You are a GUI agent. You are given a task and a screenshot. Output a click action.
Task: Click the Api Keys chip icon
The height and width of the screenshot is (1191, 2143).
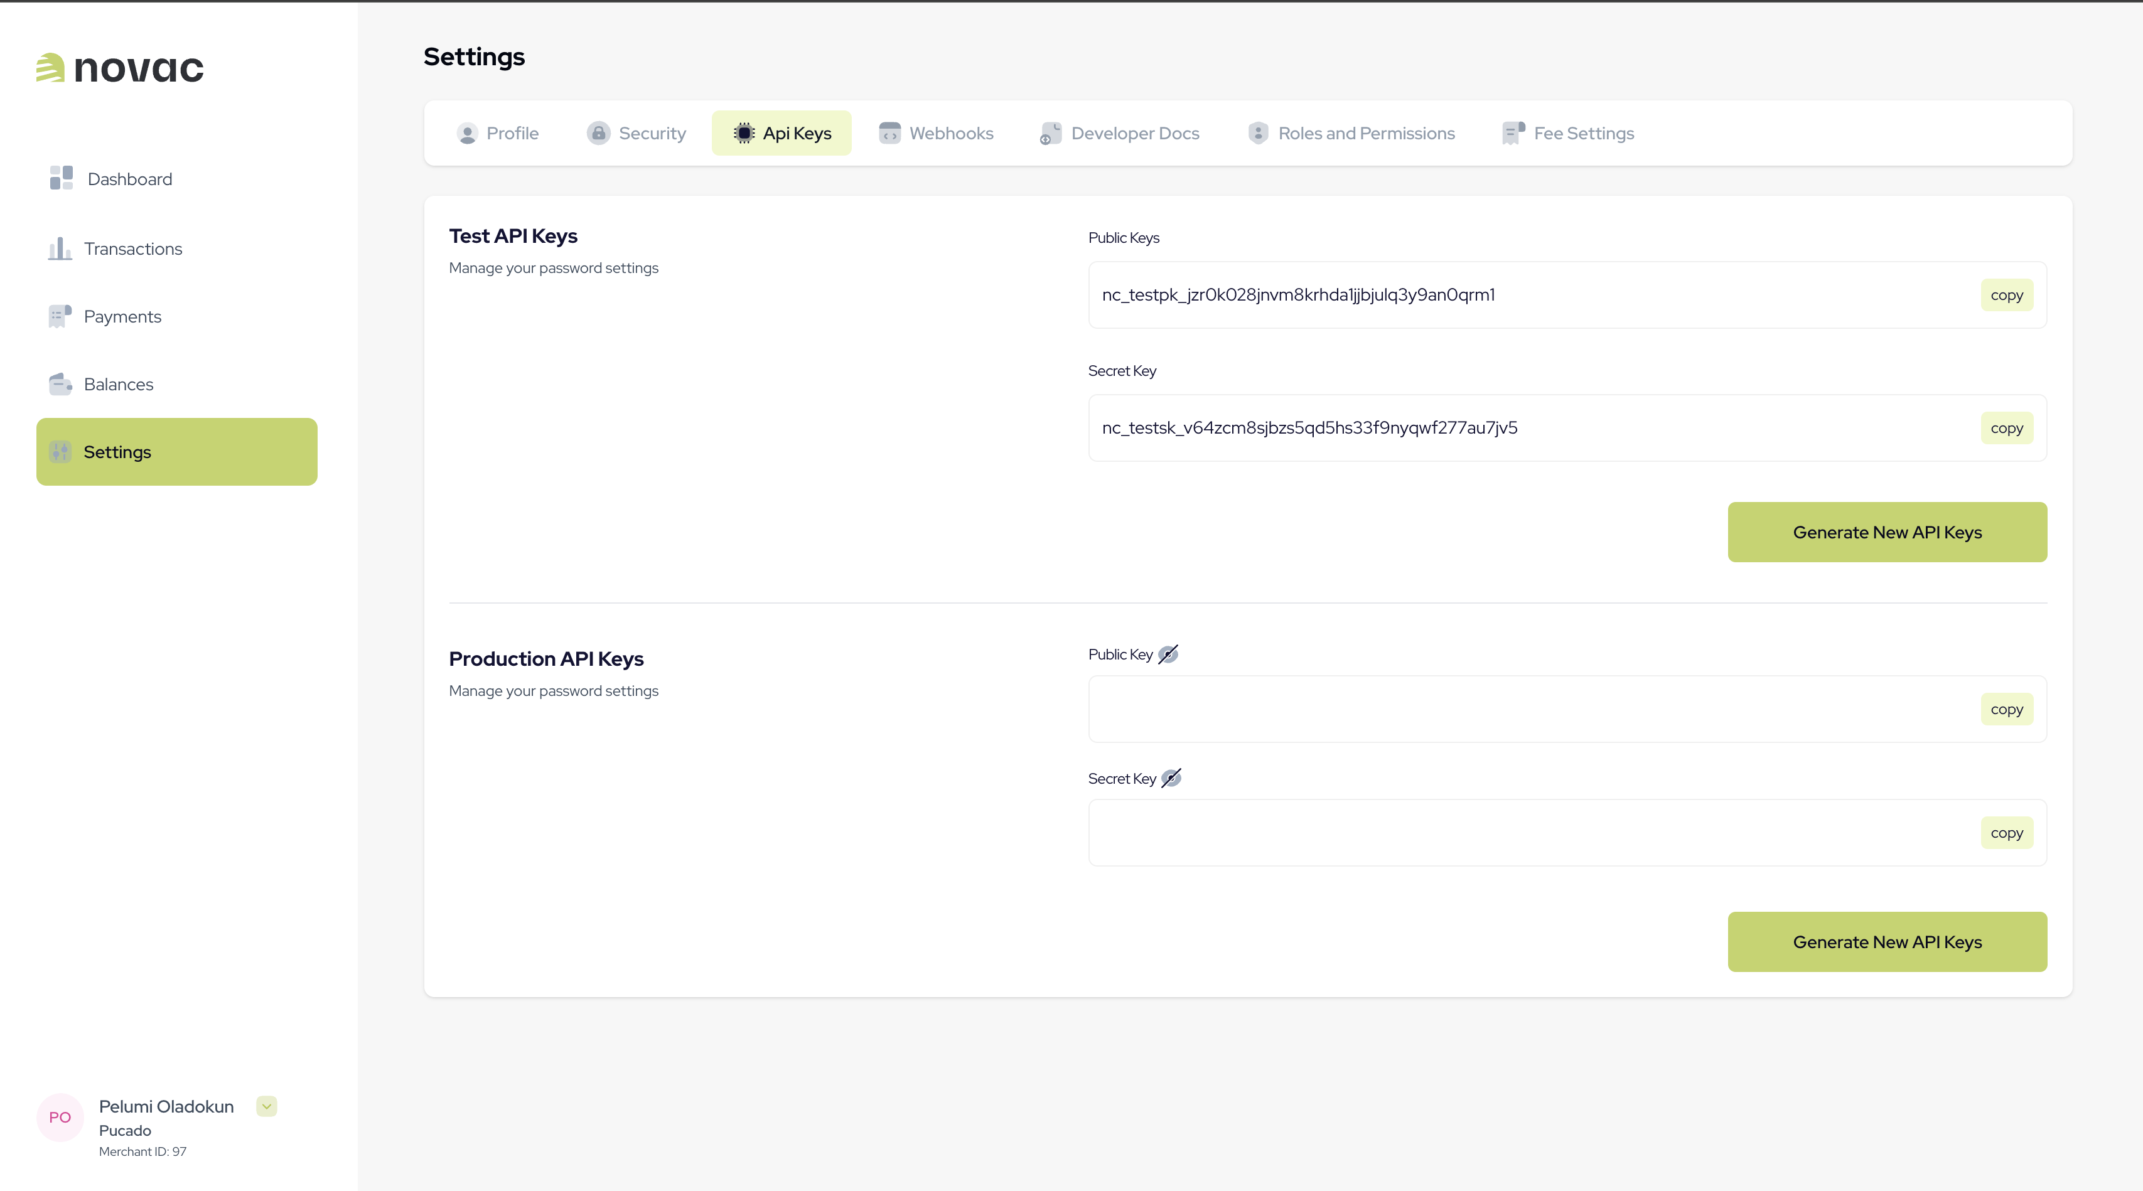(744, 133)
